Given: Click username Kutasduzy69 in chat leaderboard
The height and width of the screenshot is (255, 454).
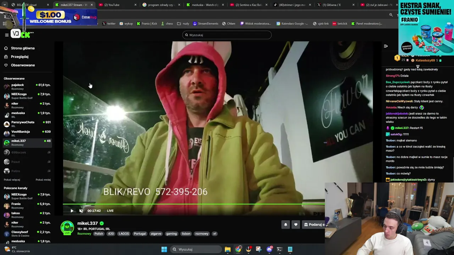Looking at the screenshot, I should (425, 61).
